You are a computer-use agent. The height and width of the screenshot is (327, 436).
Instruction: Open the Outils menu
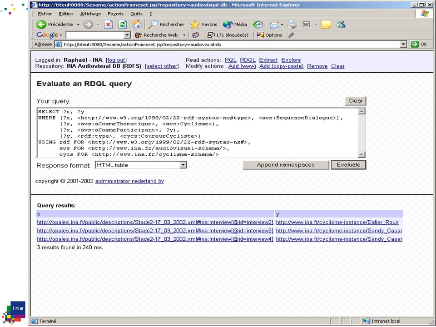(136, 14)
